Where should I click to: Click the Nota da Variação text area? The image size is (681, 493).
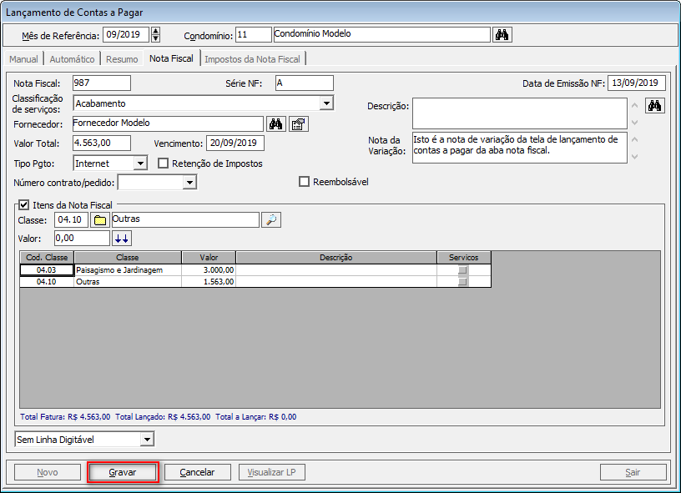coord(519,148)
